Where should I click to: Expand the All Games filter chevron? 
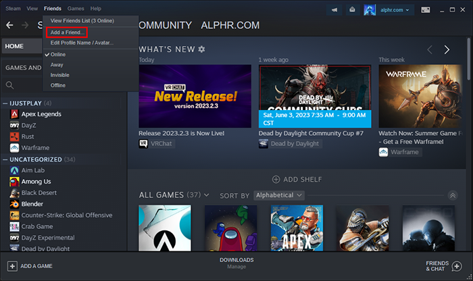point(207,195)
